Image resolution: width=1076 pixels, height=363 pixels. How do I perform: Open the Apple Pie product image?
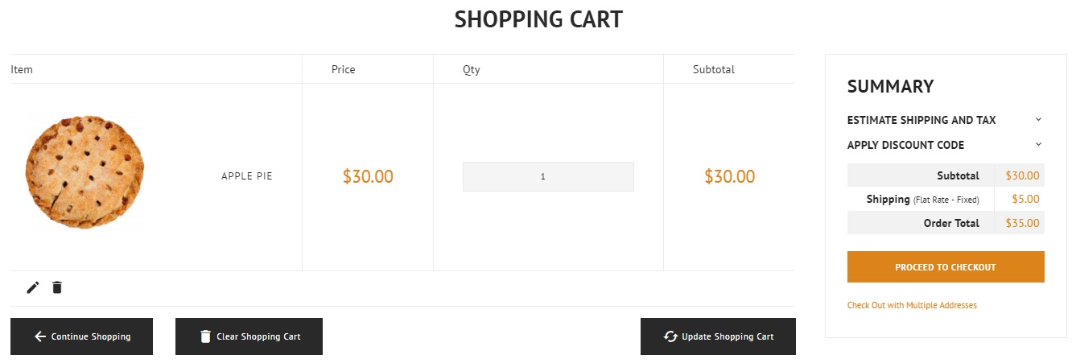[85, 171]
